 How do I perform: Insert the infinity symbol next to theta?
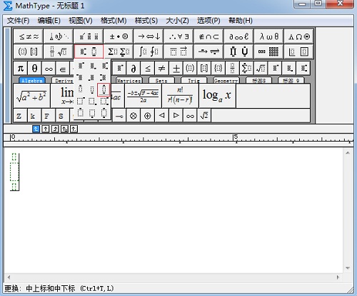[49, 69]
